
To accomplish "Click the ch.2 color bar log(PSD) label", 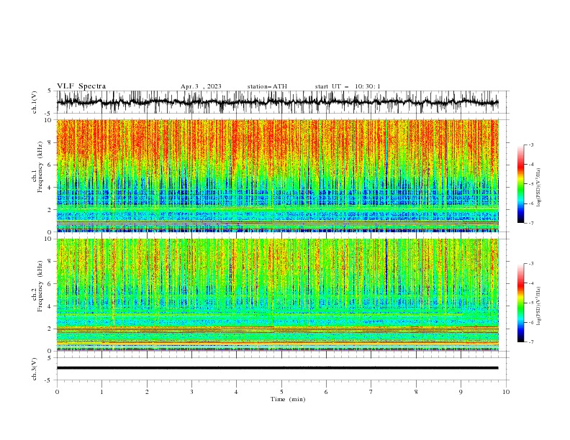I will pyautogui.click(x=539, y=306).
